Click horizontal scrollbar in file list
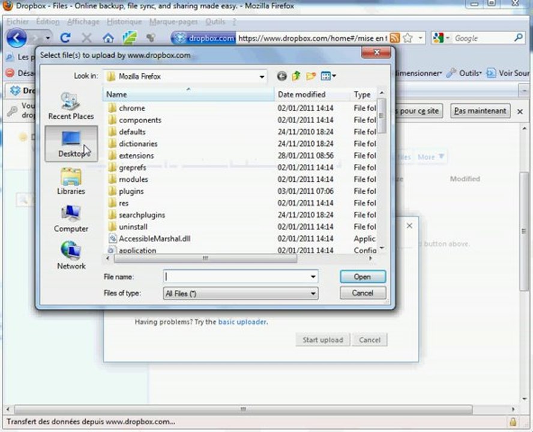 click(x=205, y=259)
